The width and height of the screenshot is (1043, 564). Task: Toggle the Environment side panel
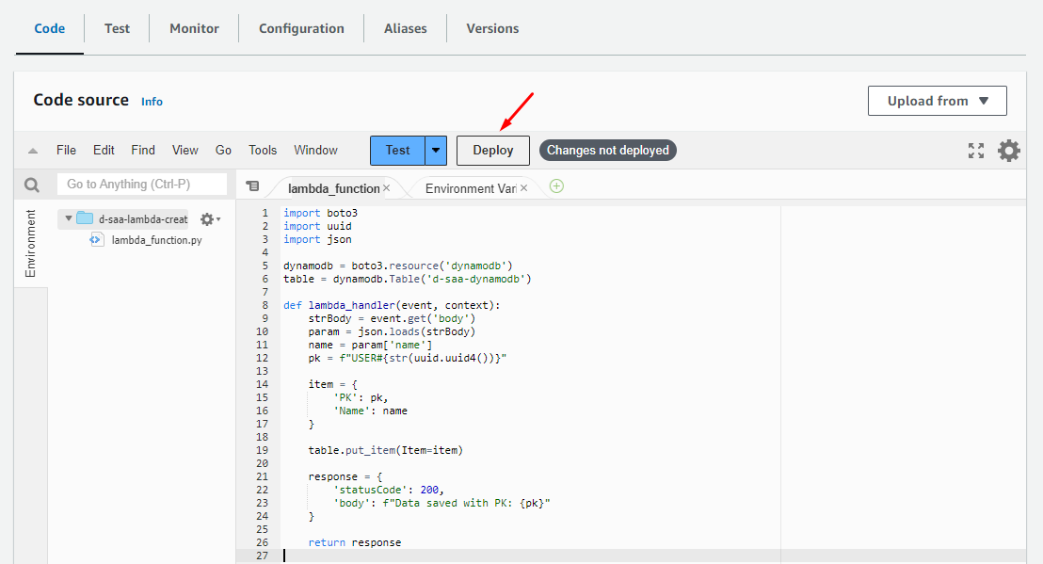point(31,243)
